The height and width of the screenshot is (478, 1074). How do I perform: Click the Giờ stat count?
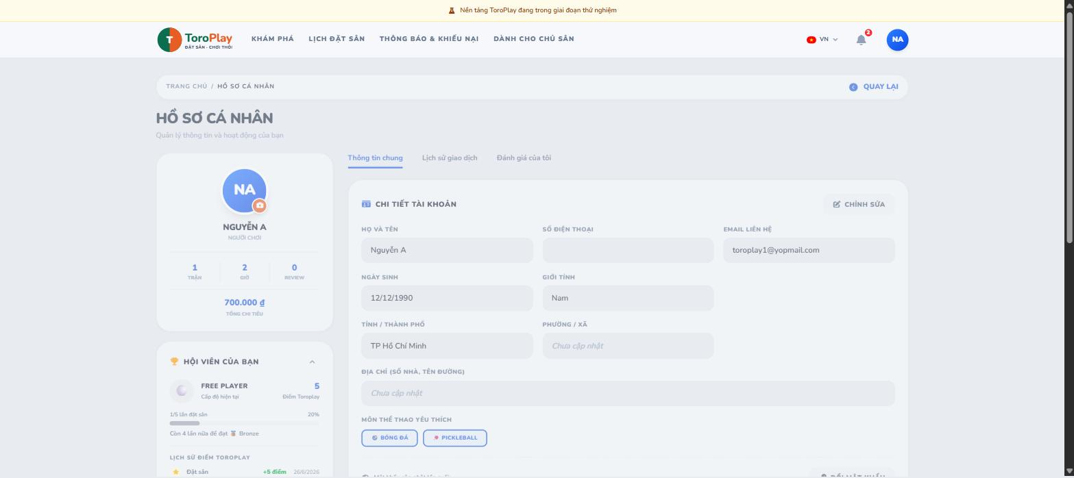pyautogui.click(x=245, y=268)
